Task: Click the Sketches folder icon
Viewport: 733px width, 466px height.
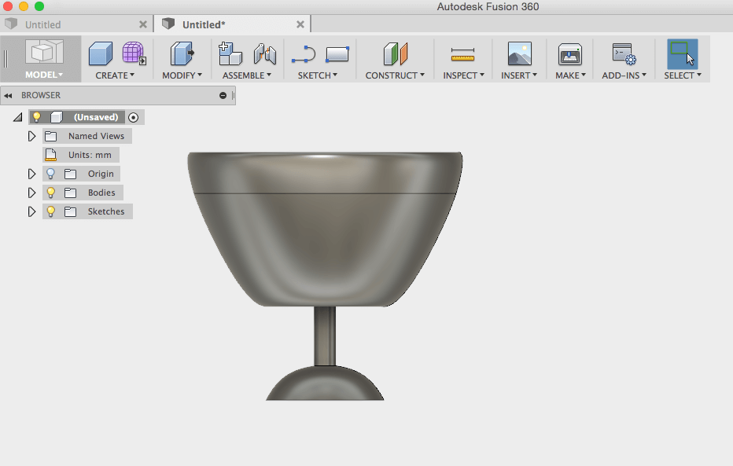Action: coord(70,211)
